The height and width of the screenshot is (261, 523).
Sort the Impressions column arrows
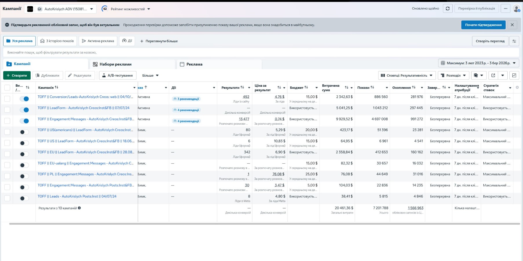(372, 87)
